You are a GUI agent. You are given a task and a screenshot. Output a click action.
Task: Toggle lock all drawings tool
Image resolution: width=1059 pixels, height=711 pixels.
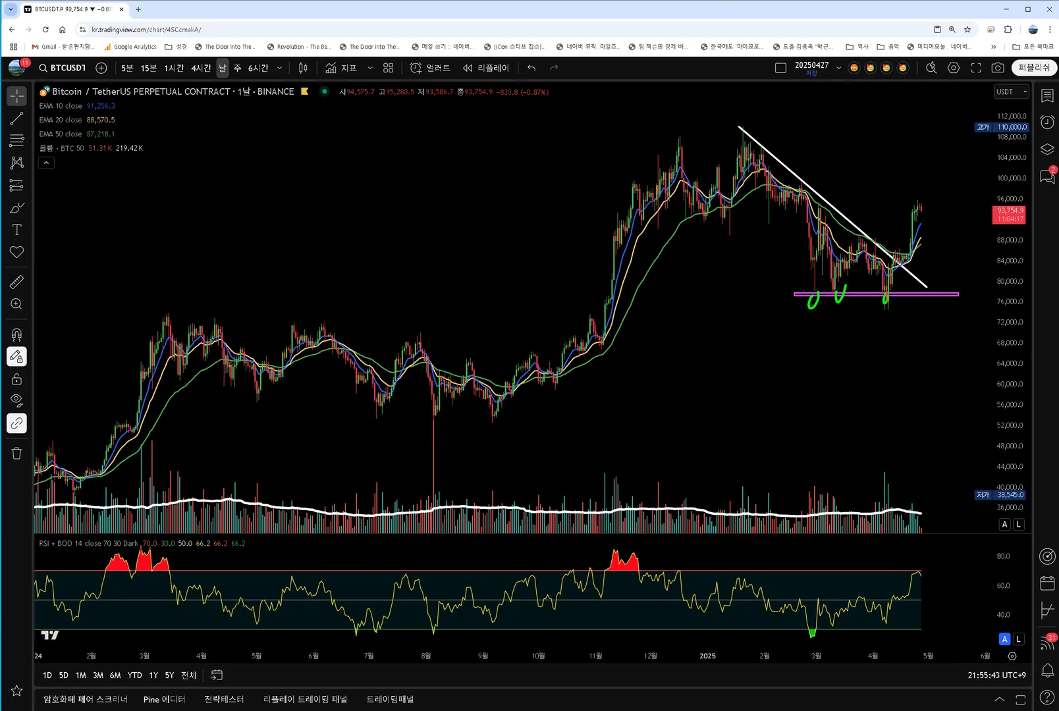[x=16, y=379]
